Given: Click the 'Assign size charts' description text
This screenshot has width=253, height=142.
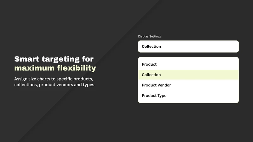Looking at the screenshot, I should point(54,82).
